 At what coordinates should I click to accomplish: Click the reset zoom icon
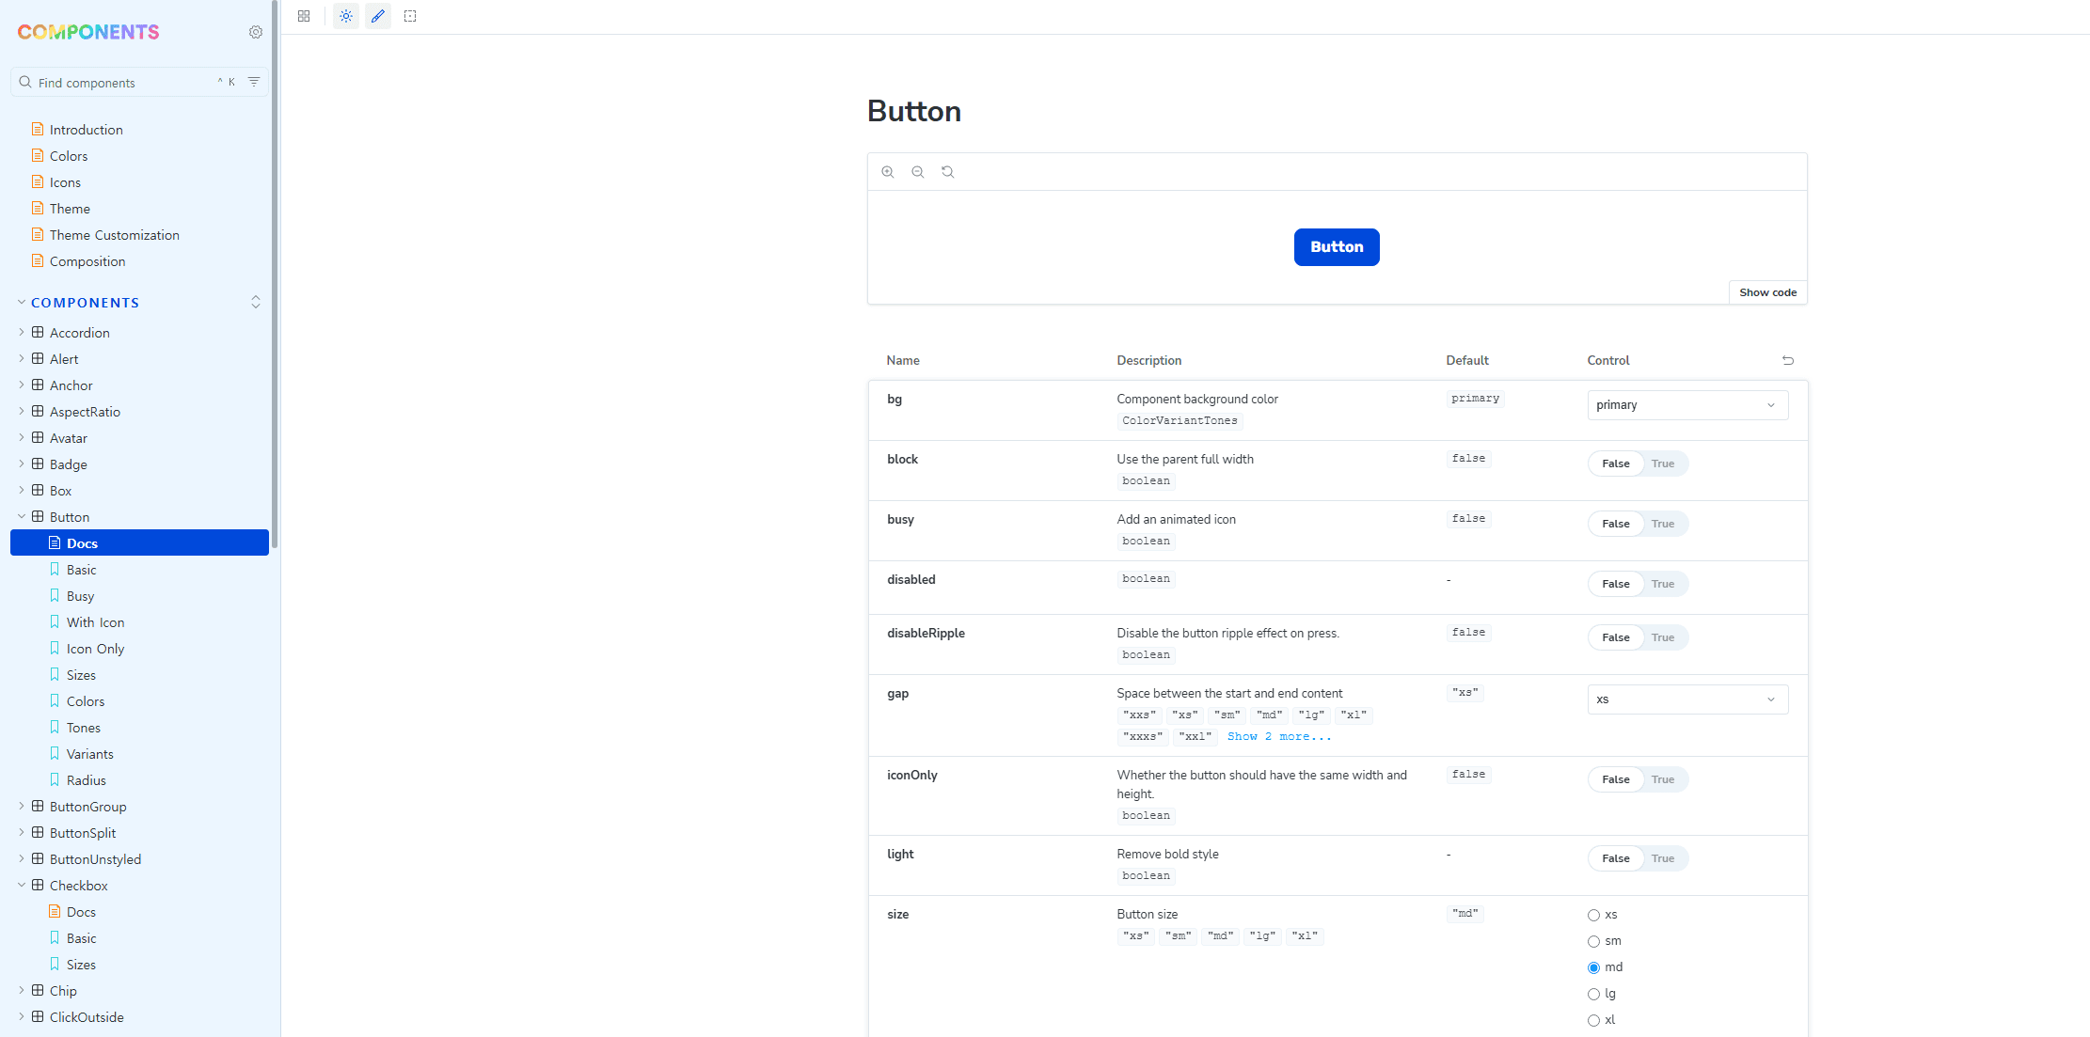coord(948,172)
